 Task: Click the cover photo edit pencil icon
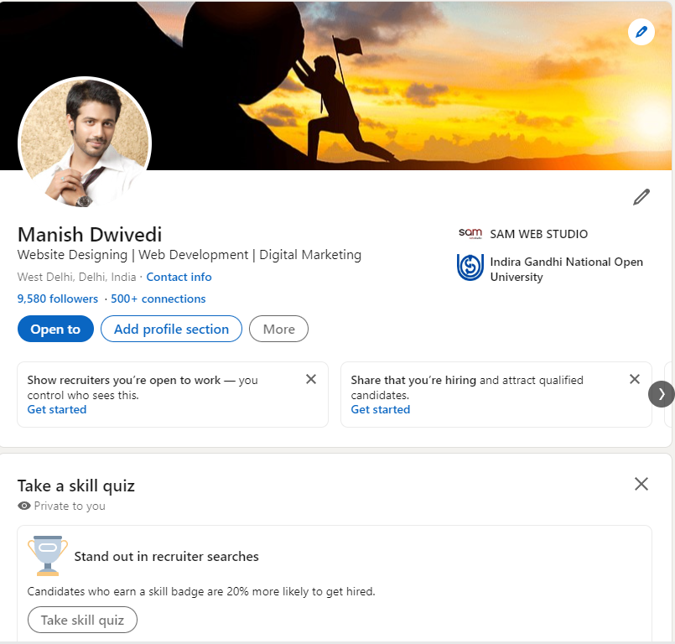641,32
